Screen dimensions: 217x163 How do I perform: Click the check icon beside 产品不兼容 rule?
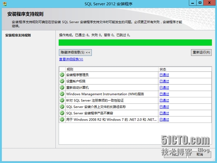[62, 113]
